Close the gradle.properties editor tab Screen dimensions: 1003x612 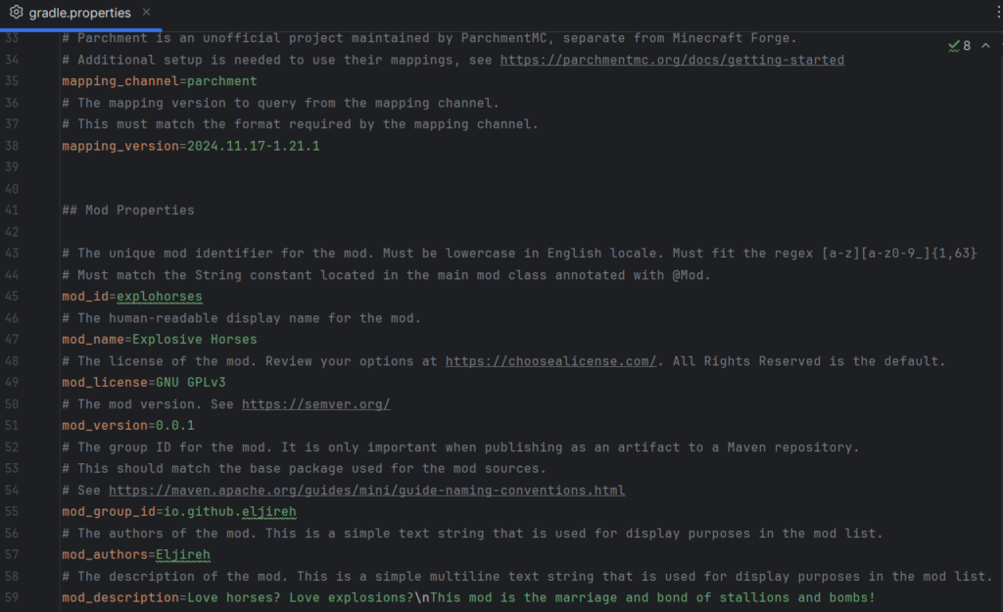point(146,13)
